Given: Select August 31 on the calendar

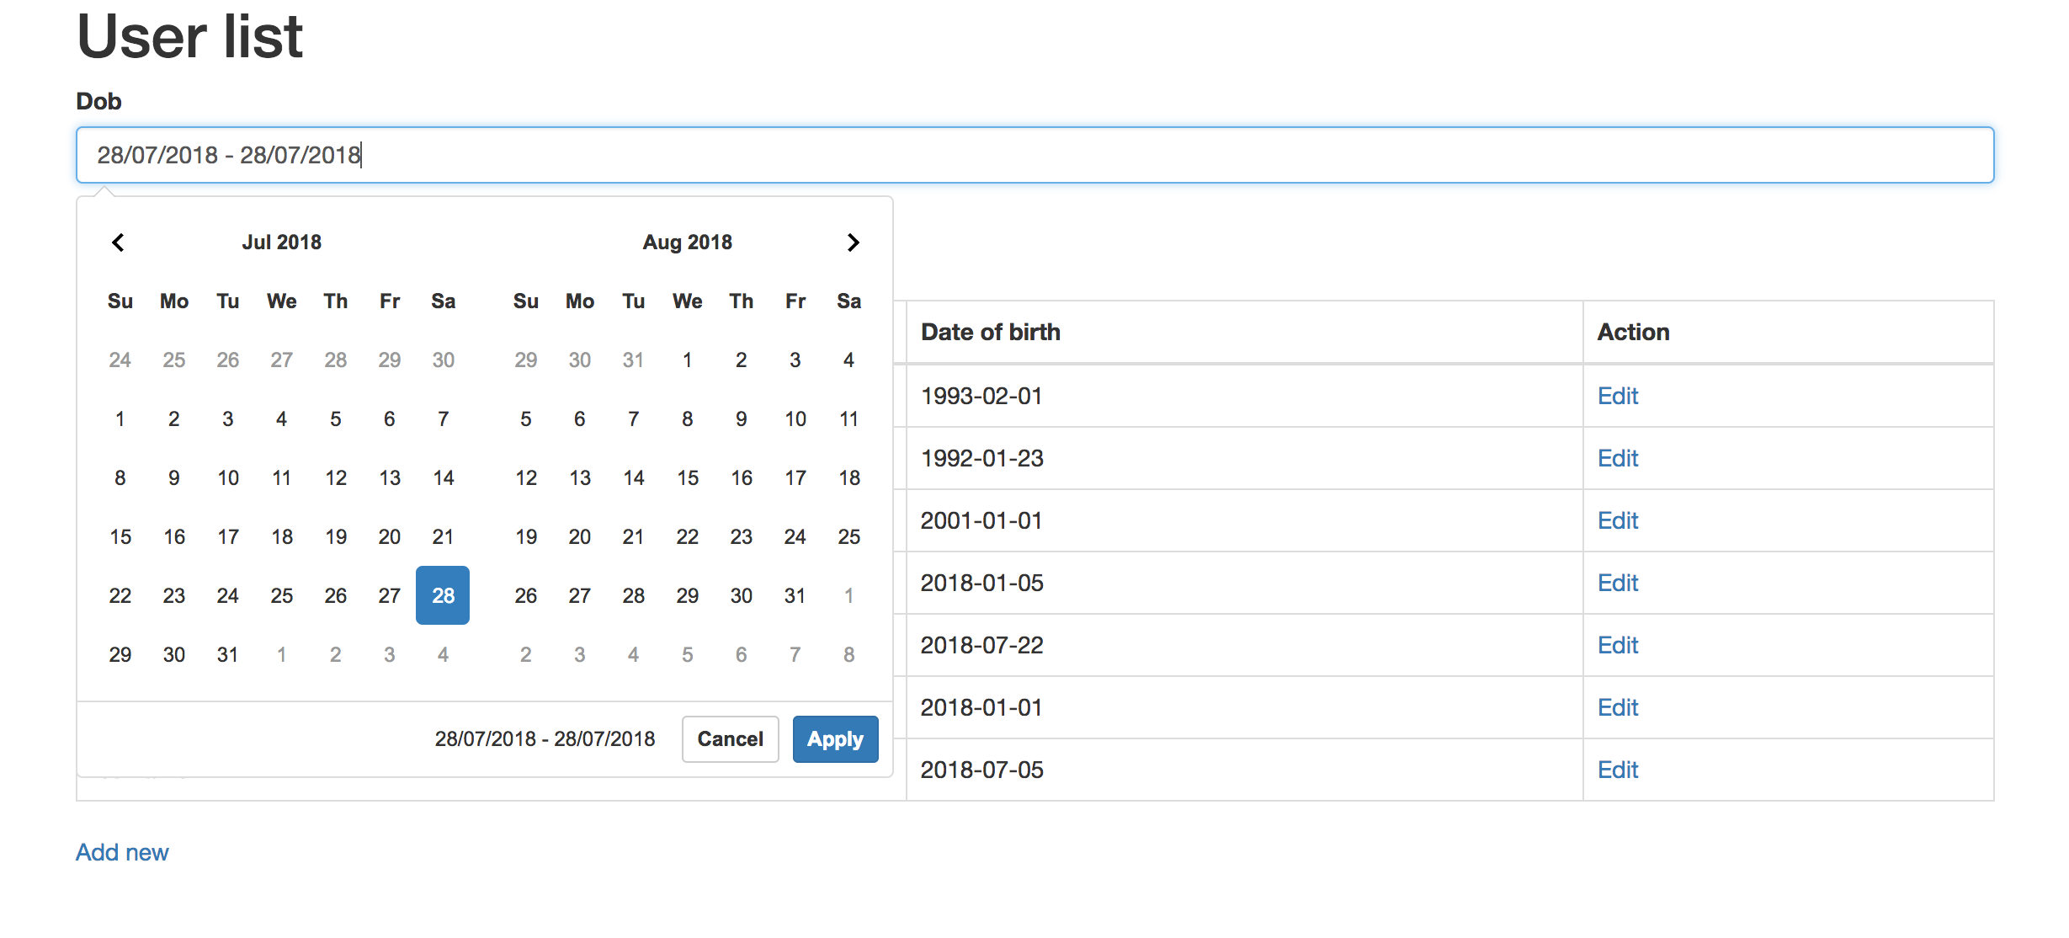Looking at the screenshot, I should point(795,595).
